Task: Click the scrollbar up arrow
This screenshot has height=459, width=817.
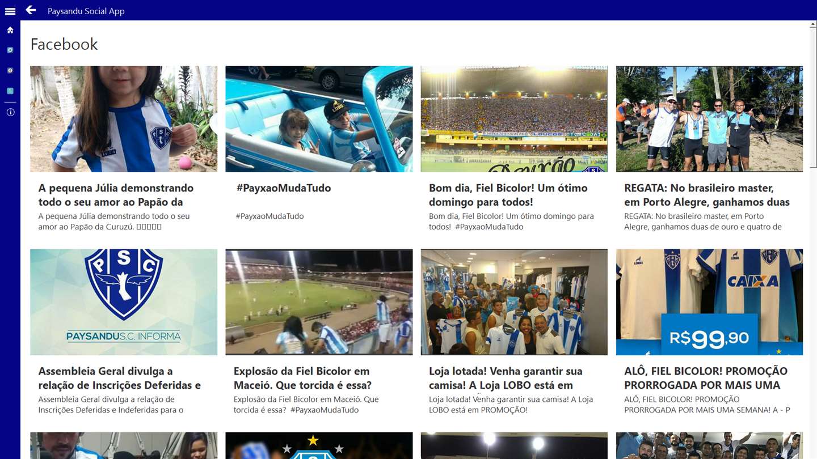Action: coord(813,24)
